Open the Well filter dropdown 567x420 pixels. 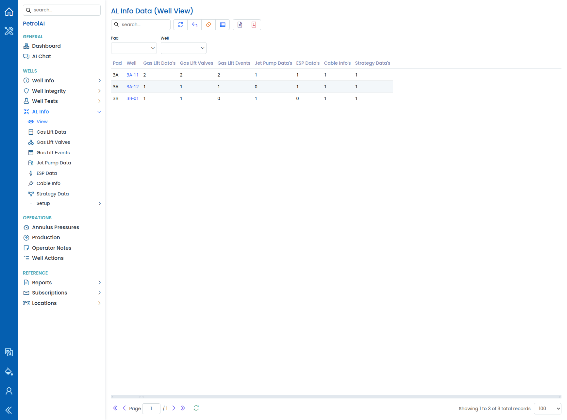tap(184, 48)
